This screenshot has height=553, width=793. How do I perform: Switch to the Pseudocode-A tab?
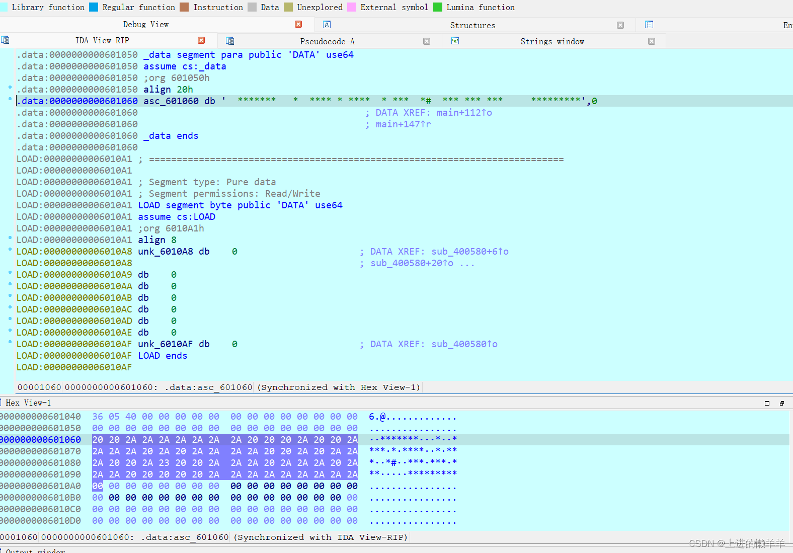click(x=327, y=41)
